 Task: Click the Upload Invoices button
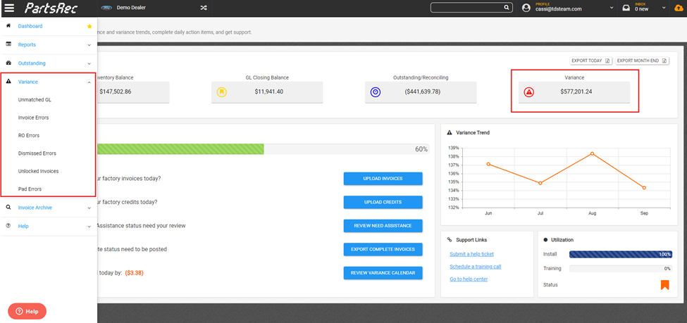point(383,179)
